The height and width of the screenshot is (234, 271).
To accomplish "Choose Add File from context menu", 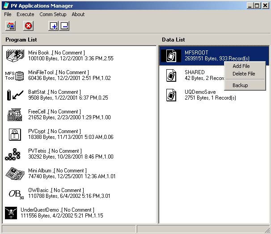I will (241, 66).
